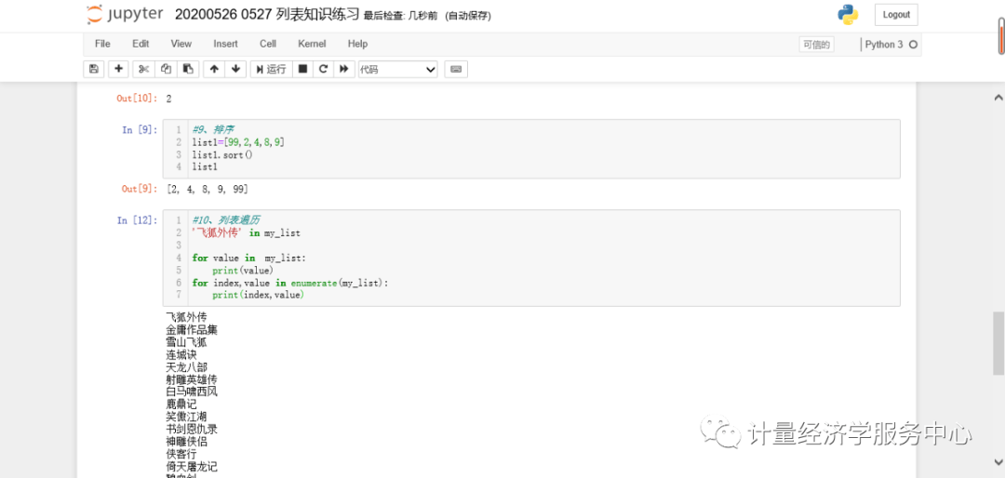Open the Cell menu

[x=268, y=44]
